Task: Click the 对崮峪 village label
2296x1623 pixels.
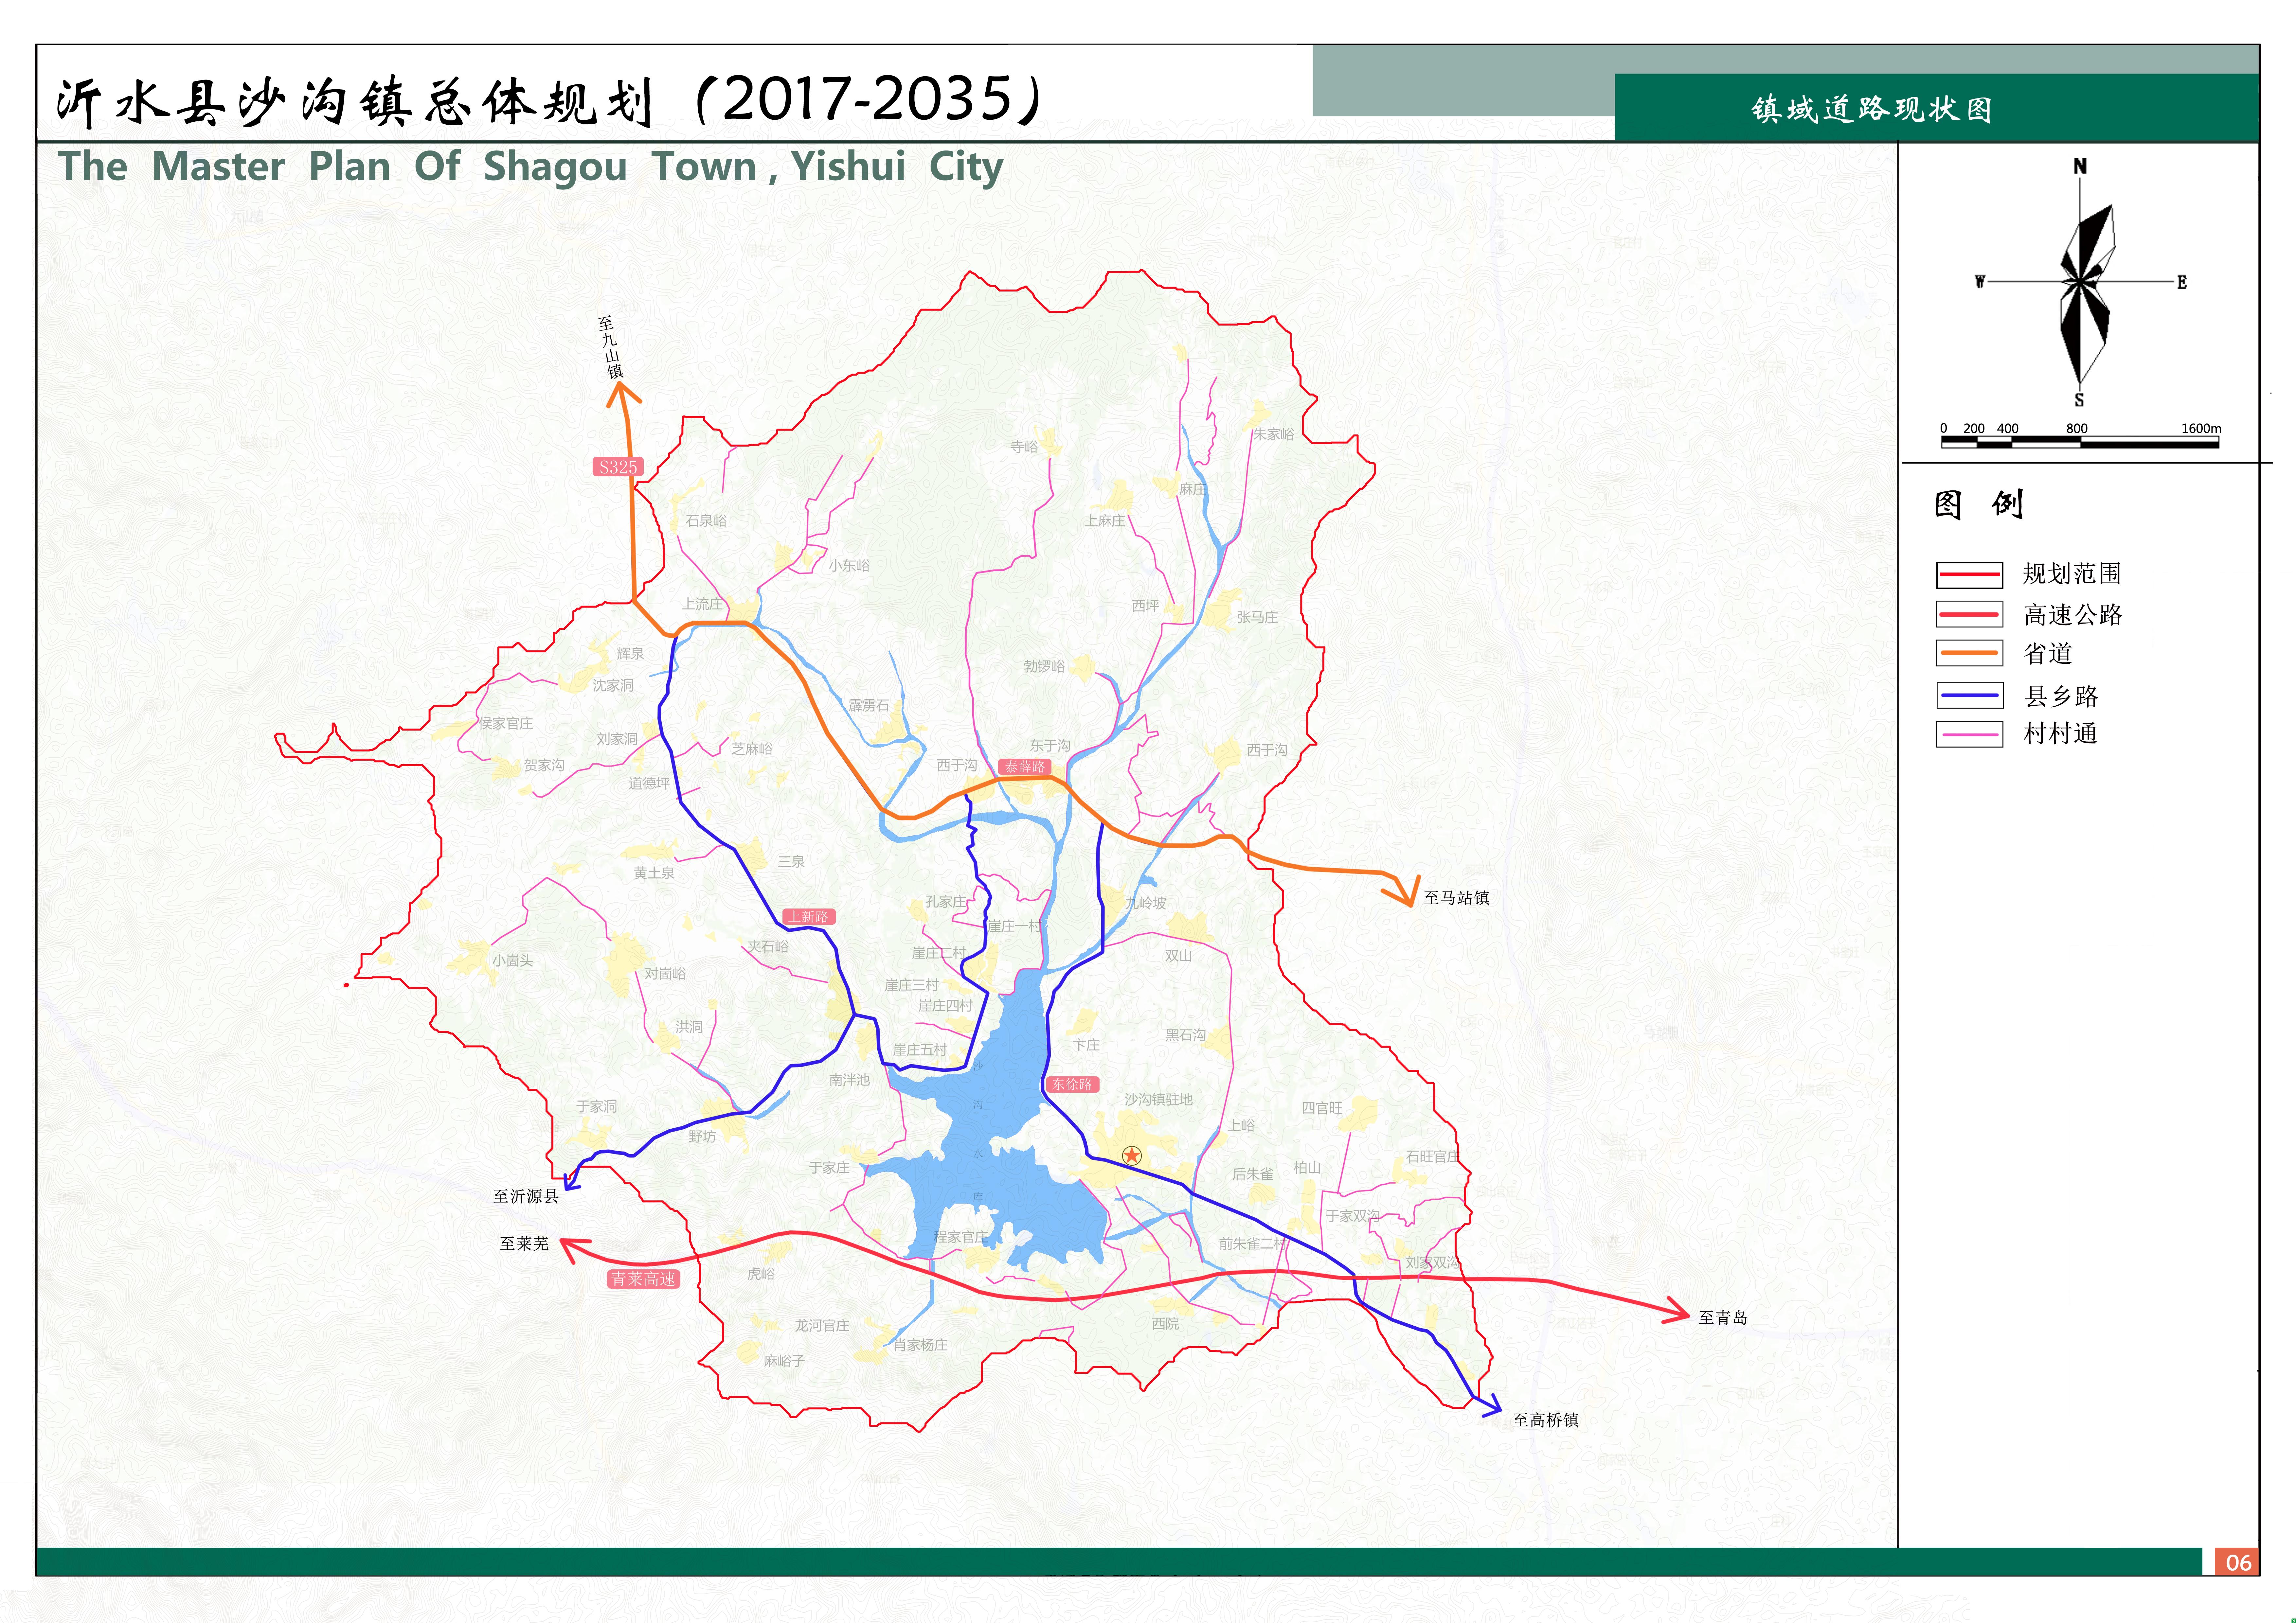Action: [x=665, y=973]
